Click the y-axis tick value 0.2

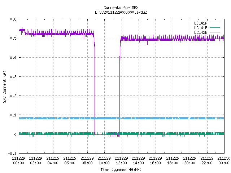coord(13,96)
